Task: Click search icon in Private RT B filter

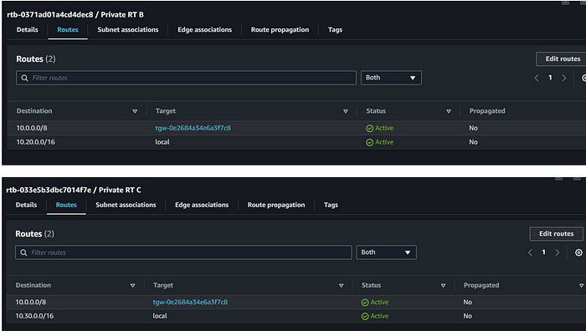Action: [x=24, y=78]
